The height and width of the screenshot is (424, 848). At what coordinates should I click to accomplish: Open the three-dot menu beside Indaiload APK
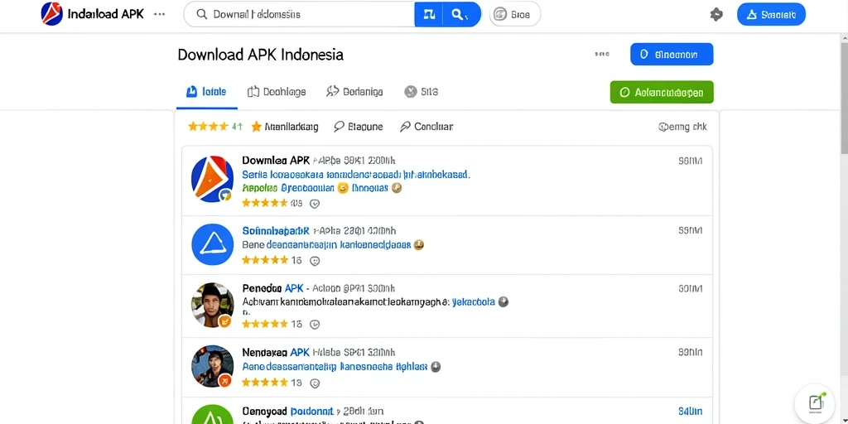click(160, 14)
